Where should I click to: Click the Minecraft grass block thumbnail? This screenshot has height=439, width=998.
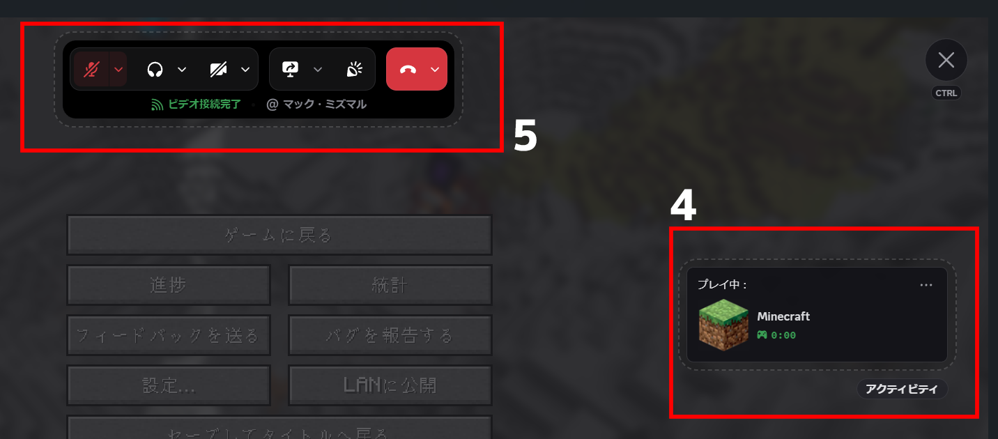pos(723,325)
